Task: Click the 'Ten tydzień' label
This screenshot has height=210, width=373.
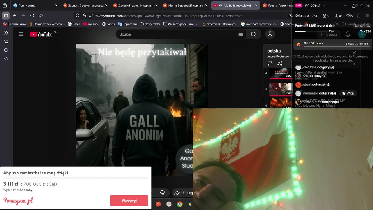Action: coord(362,26)
